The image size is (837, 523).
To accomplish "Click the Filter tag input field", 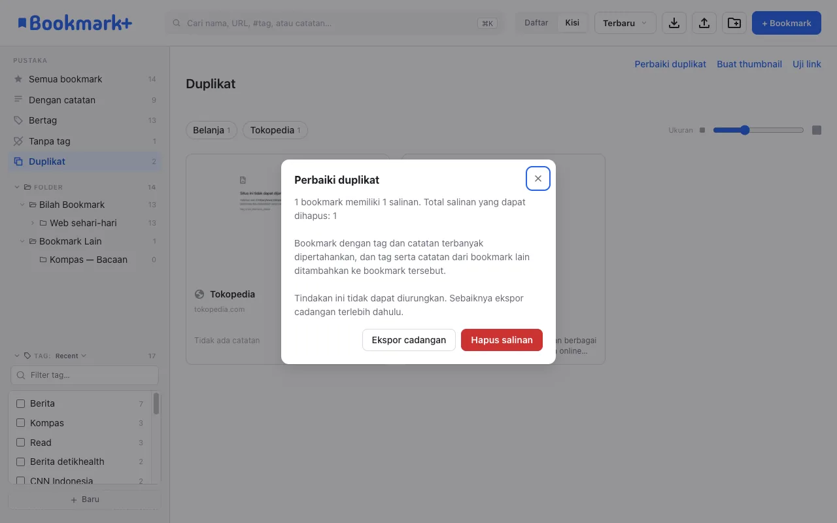I will tap(84, 375).
